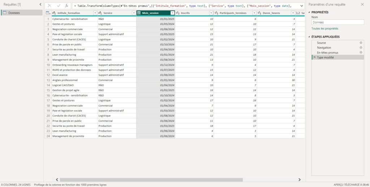
Task: Select date cell 01/07/2025 in row 11
Action: 156,70
